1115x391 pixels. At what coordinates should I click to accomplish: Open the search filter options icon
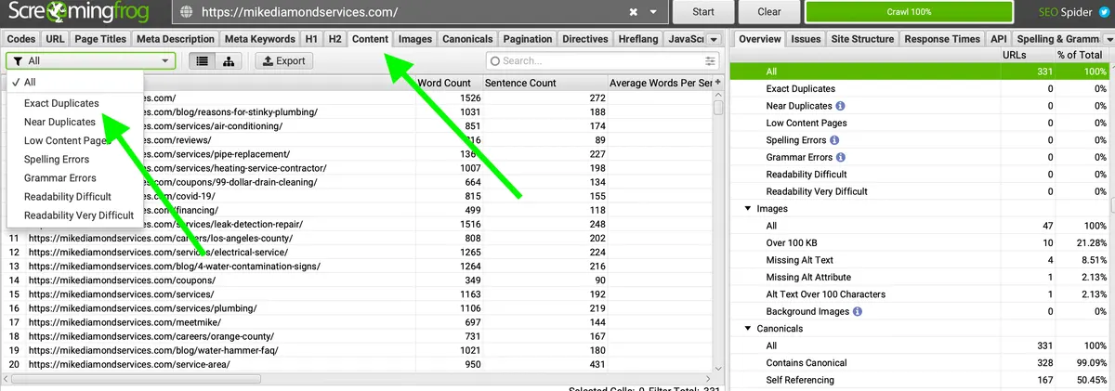point(711,60)
